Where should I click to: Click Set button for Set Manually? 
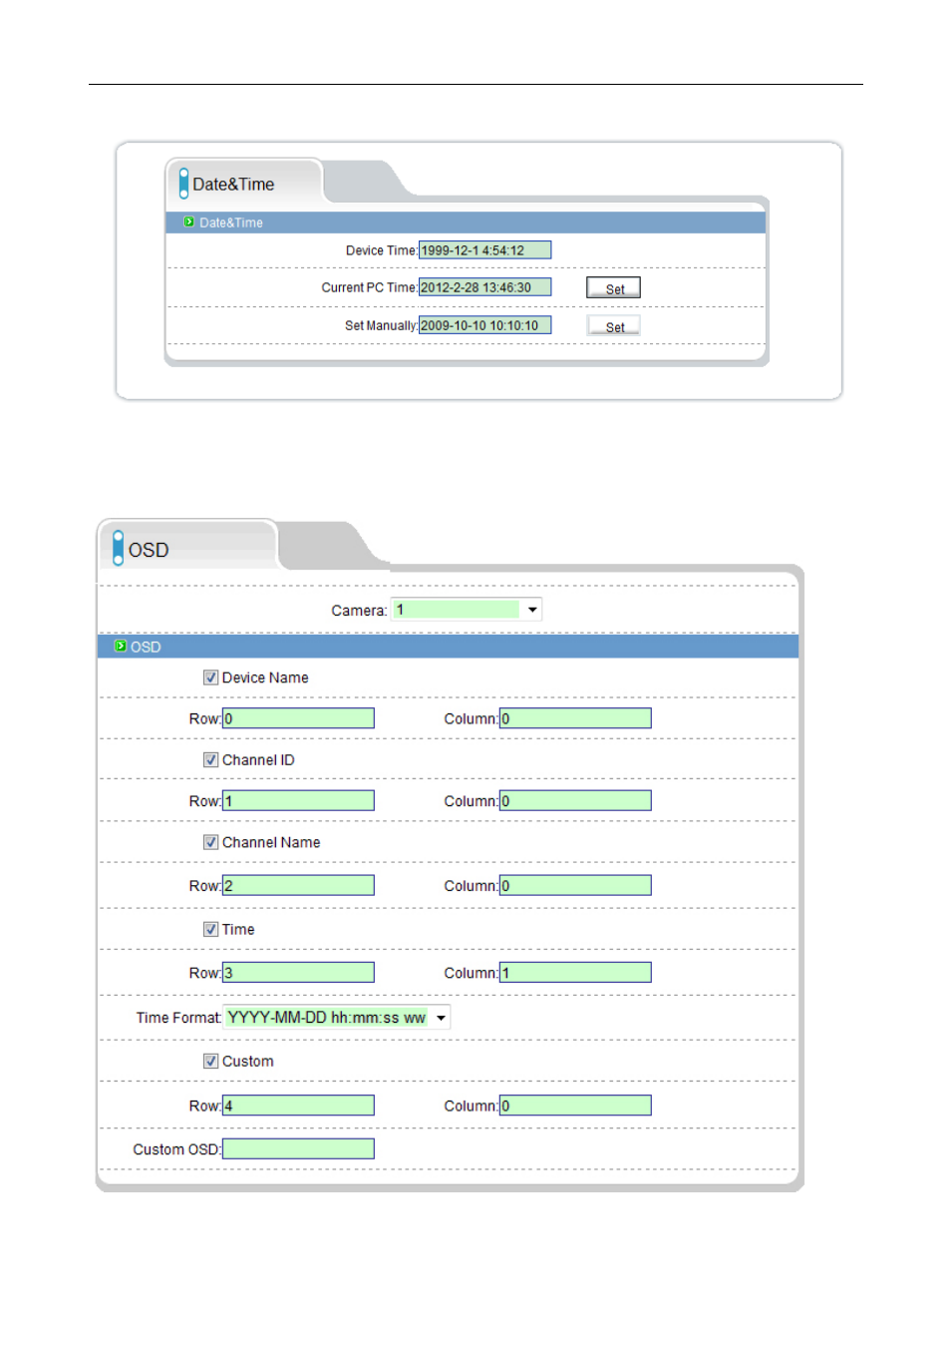613,326
